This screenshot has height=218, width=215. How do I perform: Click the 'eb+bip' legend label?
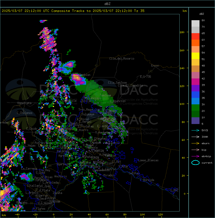coord(206,156)
